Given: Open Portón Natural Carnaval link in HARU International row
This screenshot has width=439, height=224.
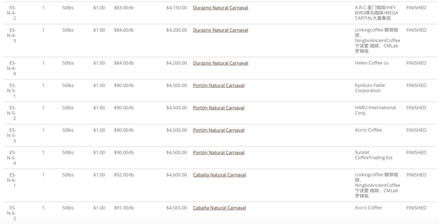Looking at the screenshot, I should tap(219, 108).
